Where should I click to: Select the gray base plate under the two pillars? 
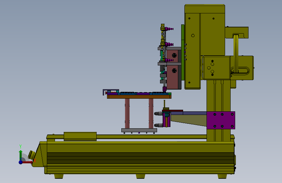pos(139,130)
